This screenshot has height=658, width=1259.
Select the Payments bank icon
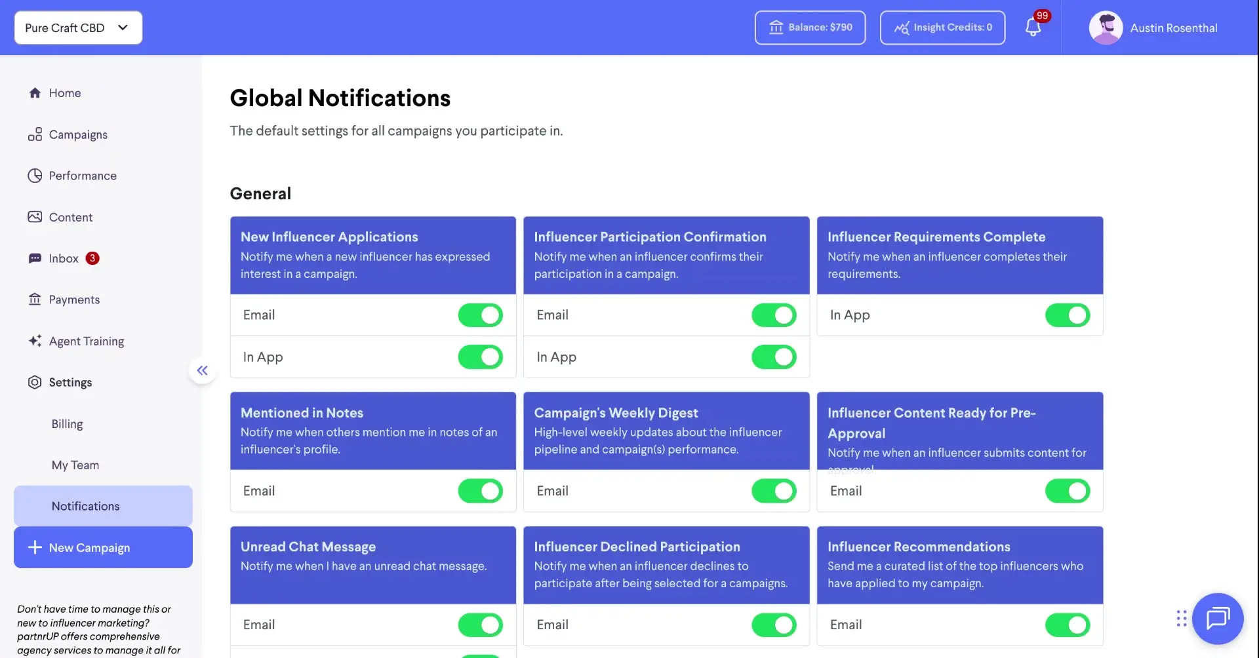click(x=35, y=300)
